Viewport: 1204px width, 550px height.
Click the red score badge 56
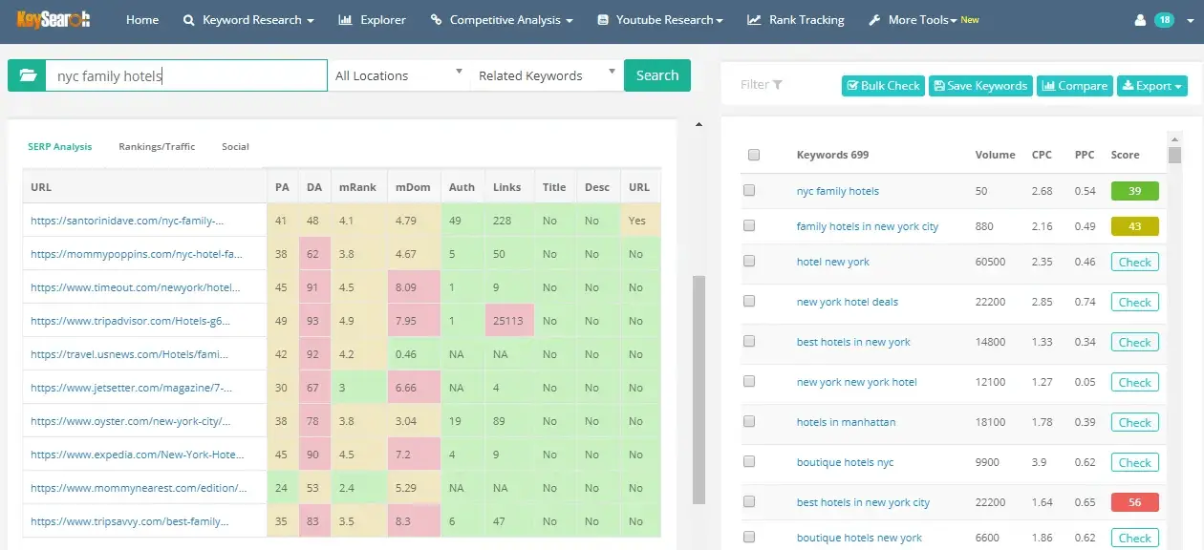1134,502
